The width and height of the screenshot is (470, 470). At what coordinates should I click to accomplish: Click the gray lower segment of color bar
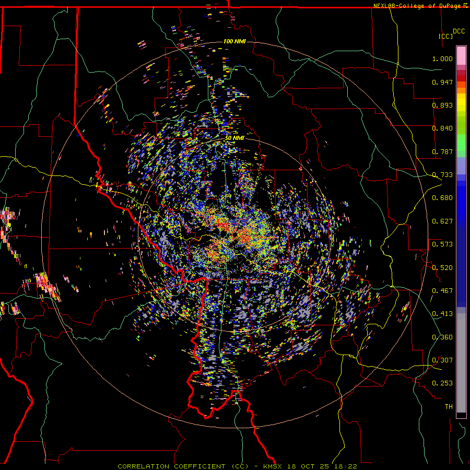pos(461,363)
